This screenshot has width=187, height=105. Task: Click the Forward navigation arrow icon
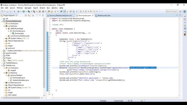point(100,11)
